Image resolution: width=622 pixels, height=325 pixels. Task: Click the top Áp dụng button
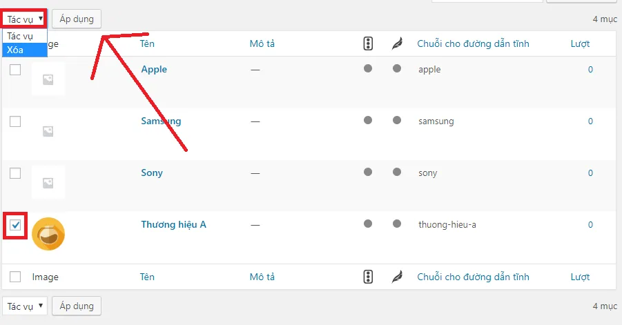click(x=77, y=19)
